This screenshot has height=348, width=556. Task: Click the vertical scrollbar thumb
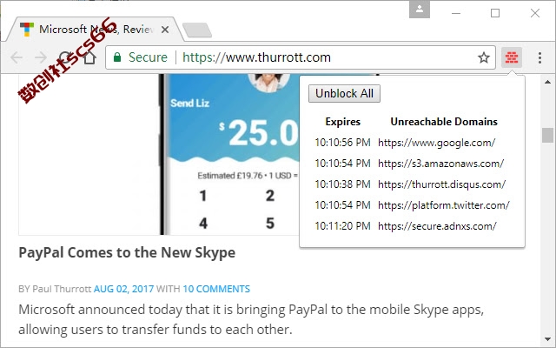pos(547,136)
